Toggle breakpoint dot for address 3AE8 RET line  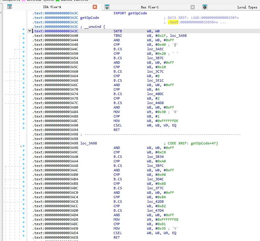tap(24, 236)
